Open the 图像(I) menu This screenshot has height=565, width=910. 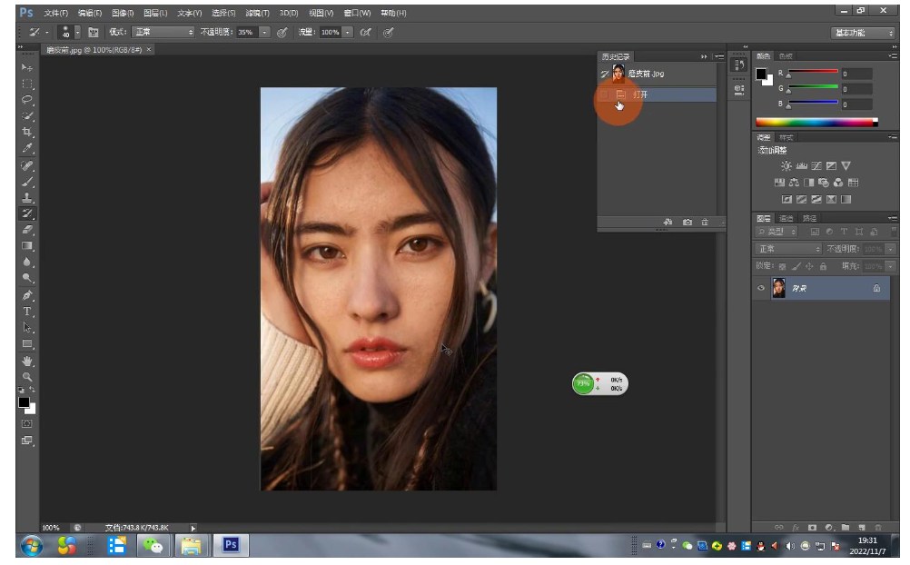tap(123, 13)
